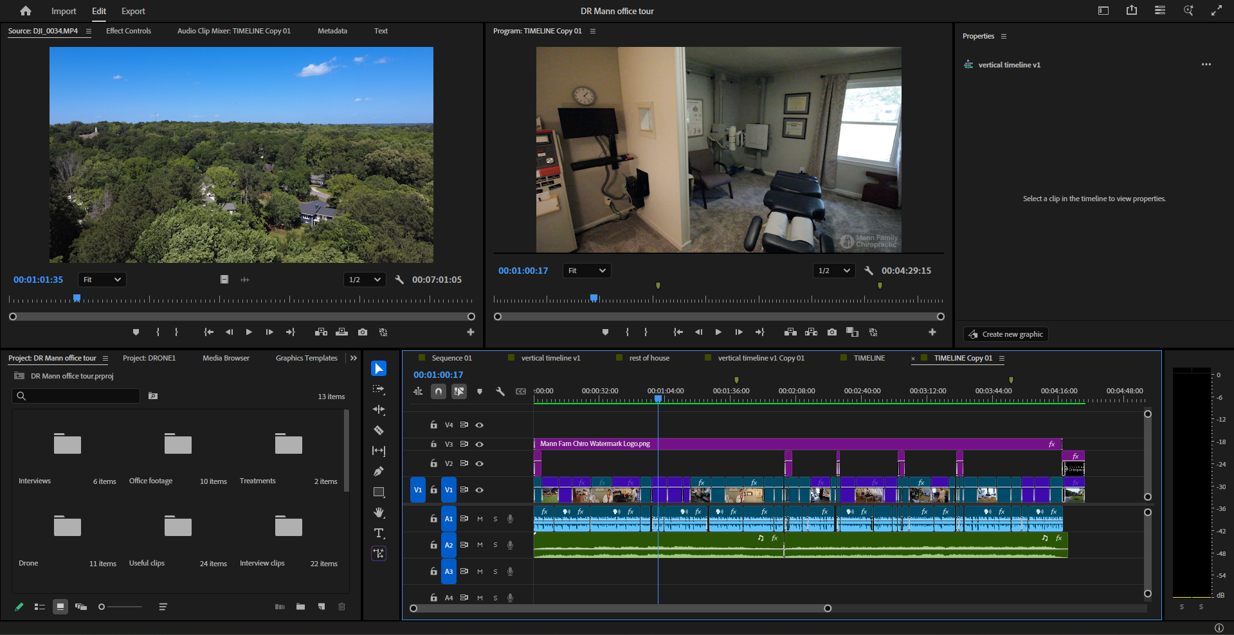1234x635 pixels.
Task: Select the Slip tool
Action: [379, 451]
